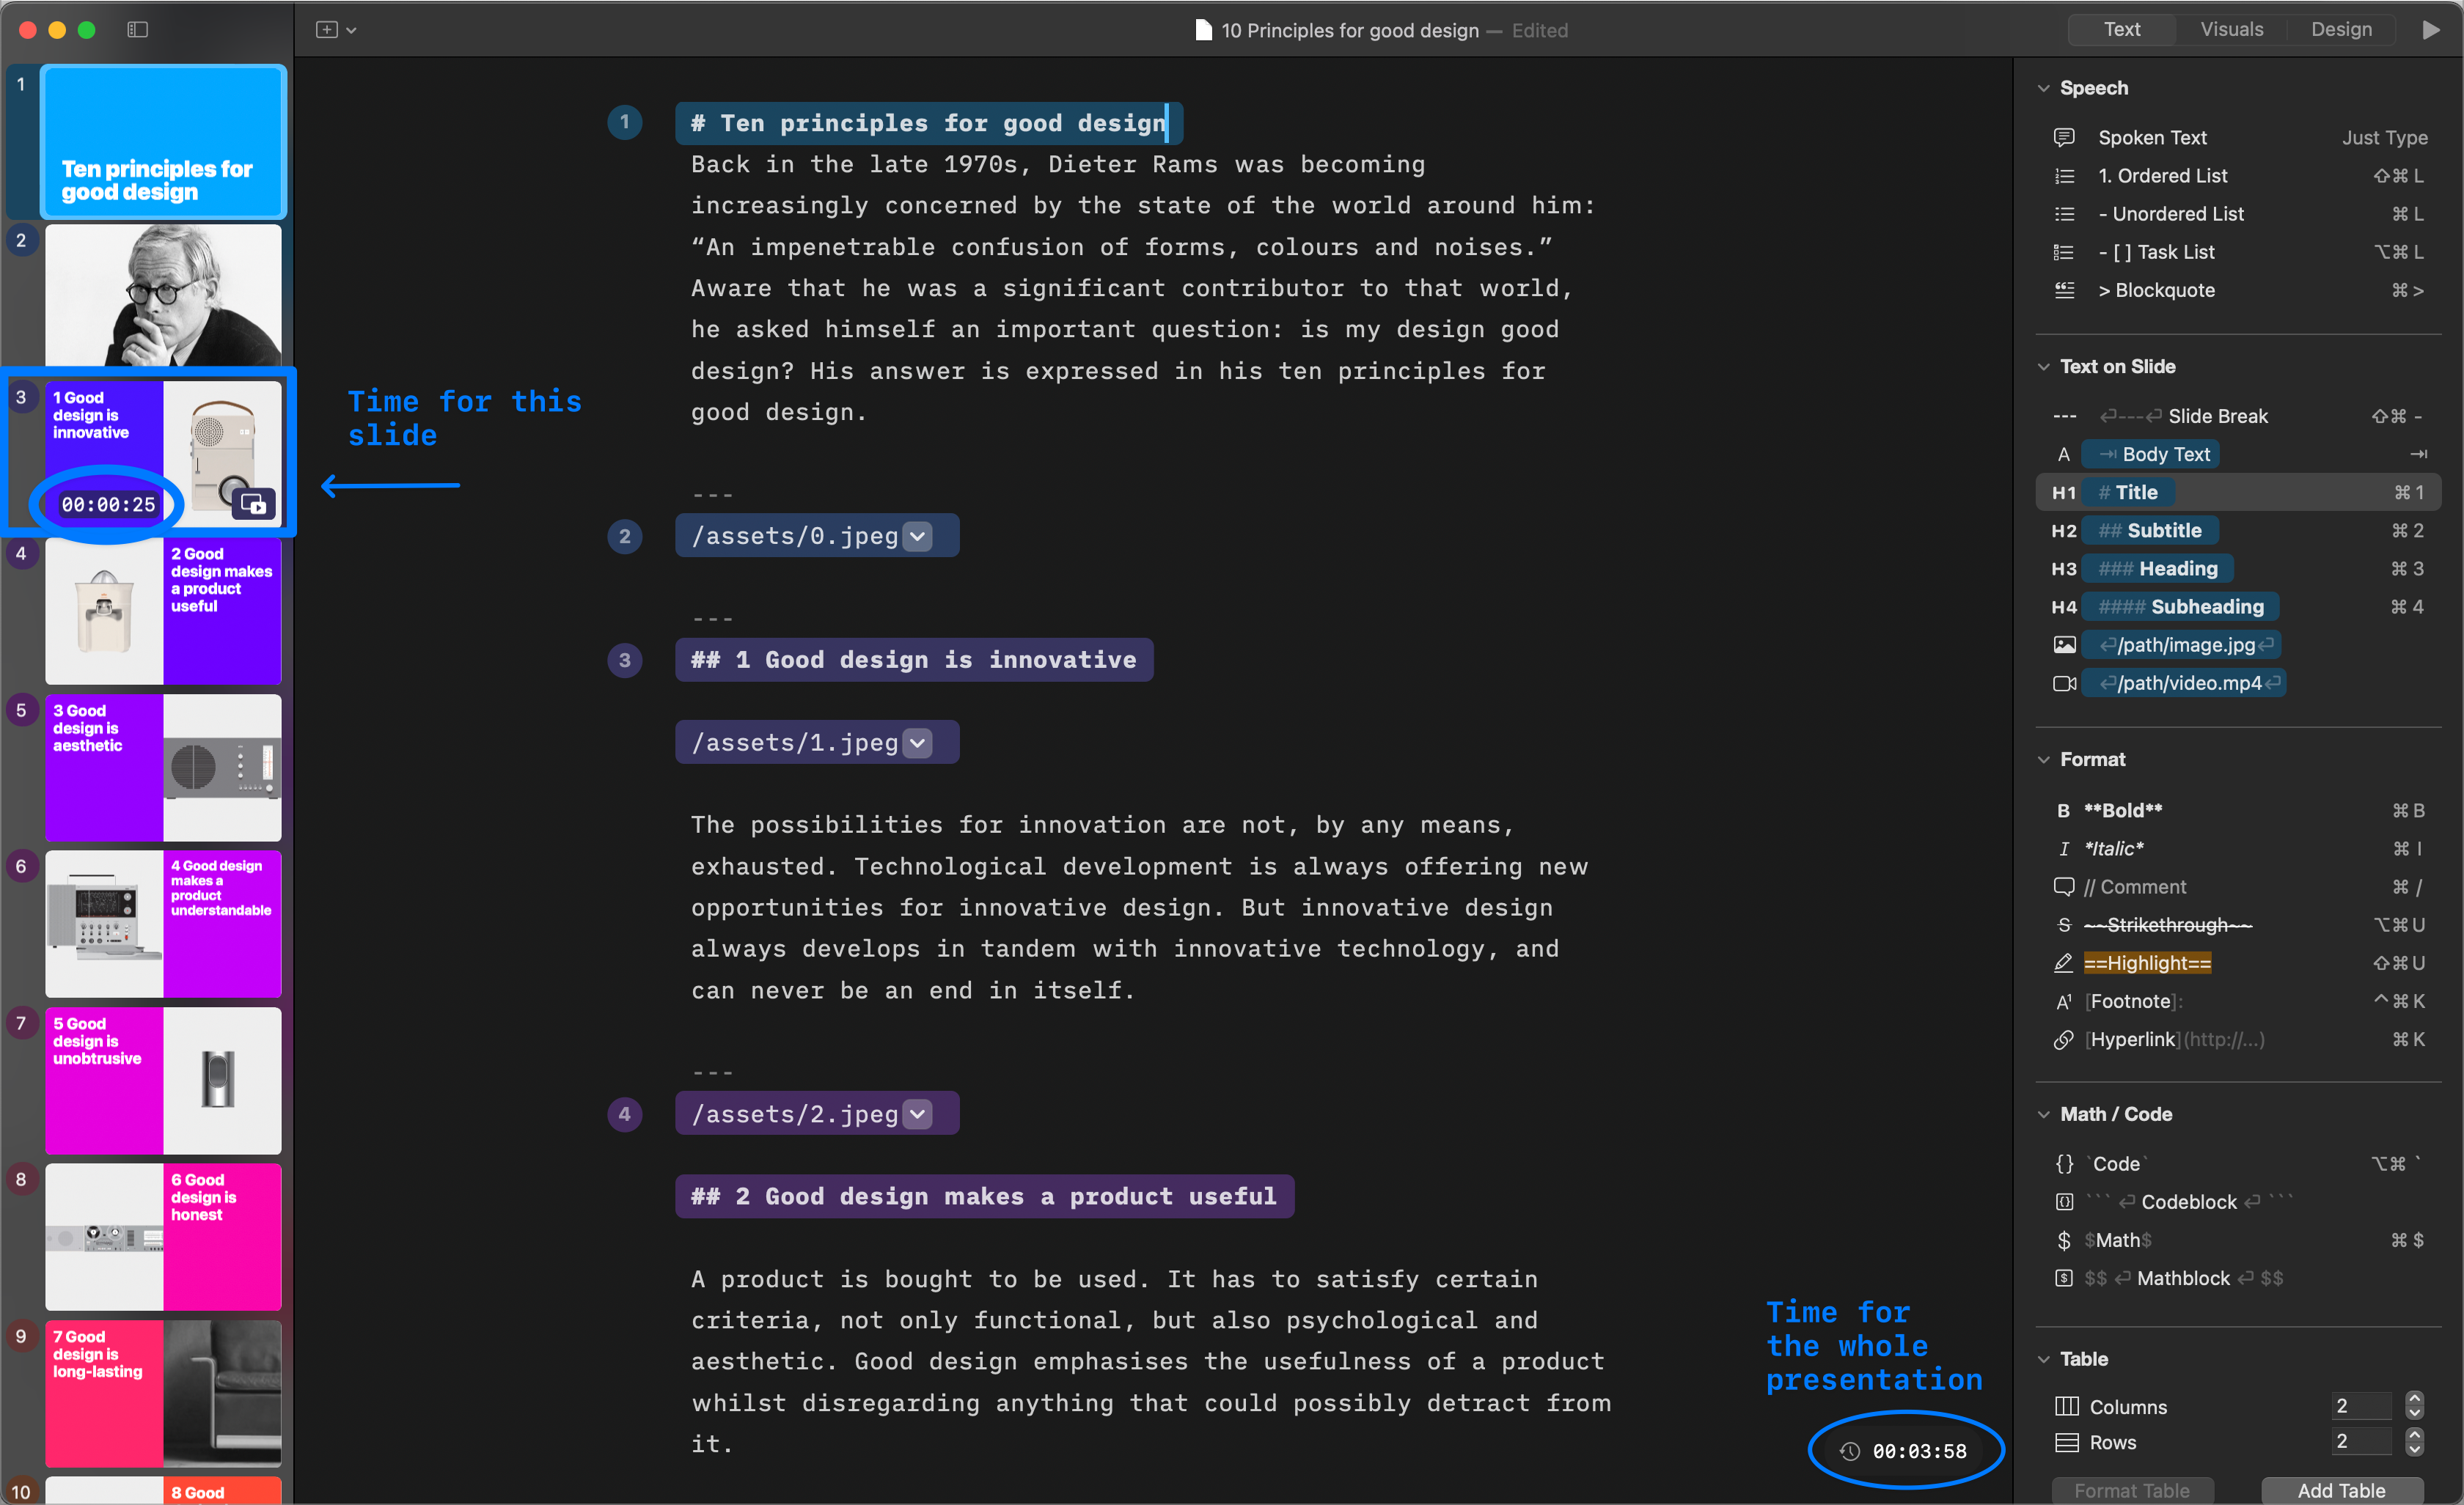2464x1505 pixels.
Task: Click the Format Table button
Action: tap(2132, 1490)
